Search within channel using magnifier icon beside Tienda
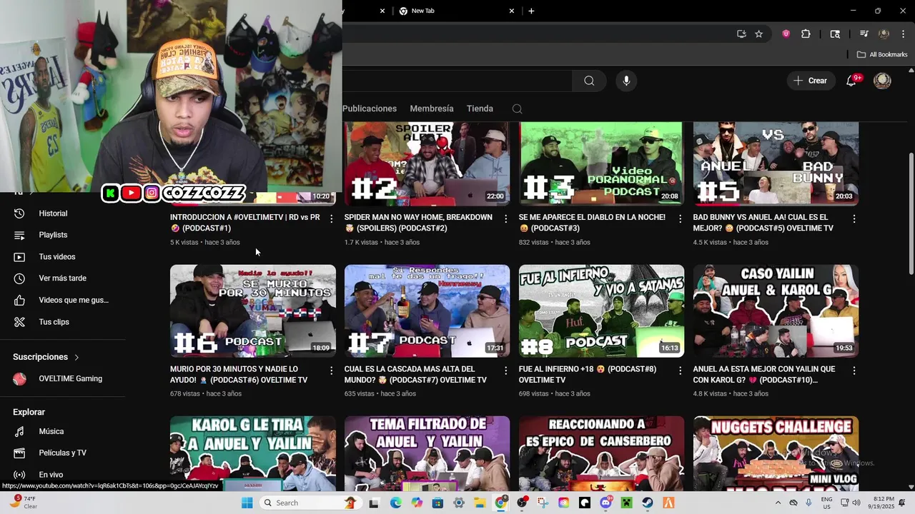The height and width of the screenshot is (514, 915). click(x=517, y=109)
